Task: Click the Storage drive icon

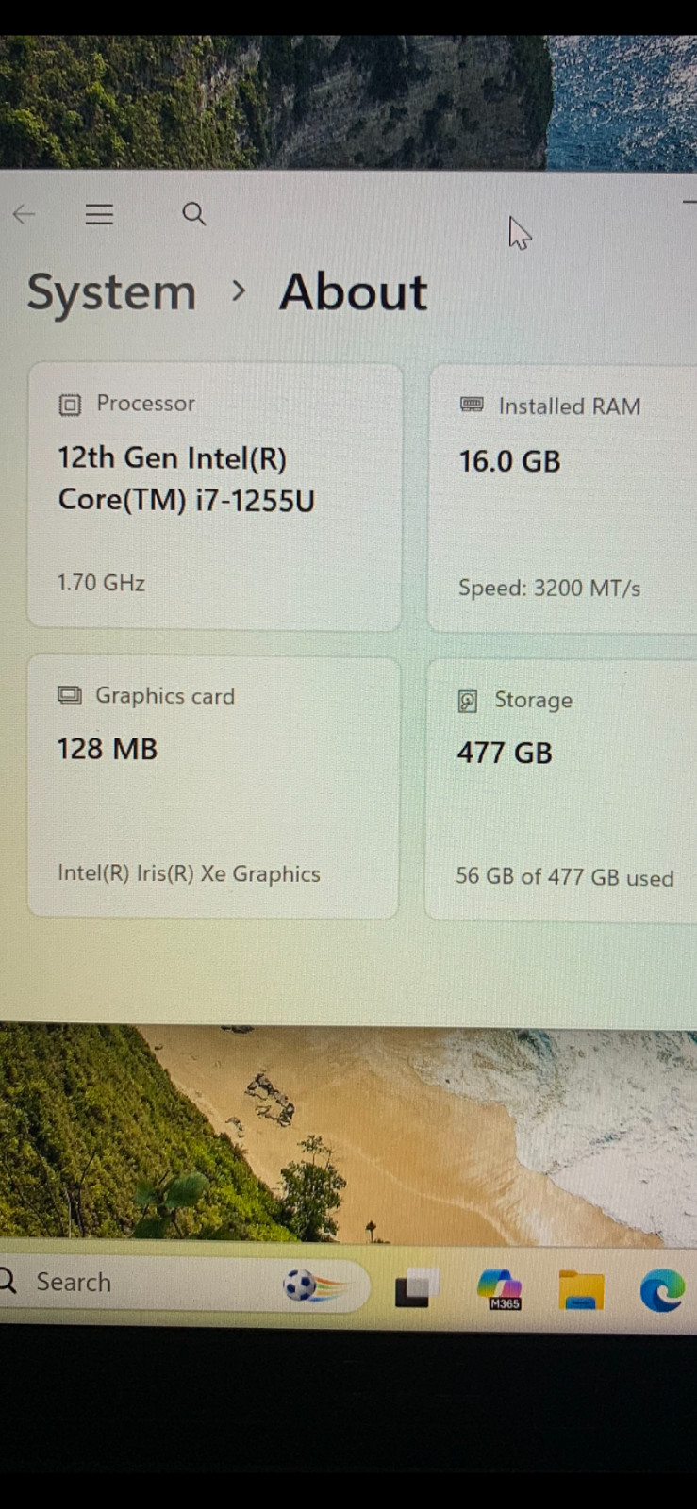Action: pyautogui.click(x=467, y=701)
